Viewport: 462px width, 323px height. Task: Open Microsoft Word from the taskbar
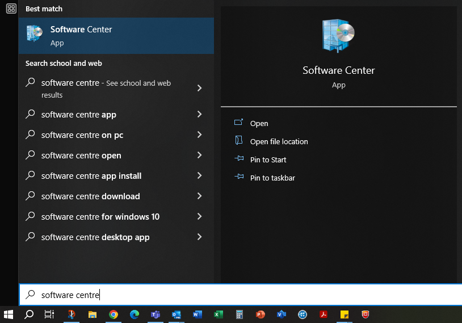tap(198, 314)
